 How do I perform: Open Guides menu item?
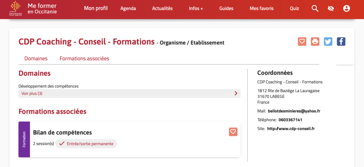pyautogui.click(x=226, y=9)
